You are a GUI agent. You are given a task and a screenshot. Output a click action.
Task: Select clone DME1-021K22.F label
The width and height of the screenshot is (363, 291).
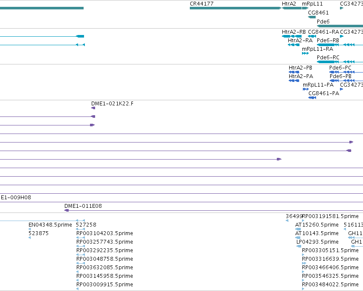(112, 104)
